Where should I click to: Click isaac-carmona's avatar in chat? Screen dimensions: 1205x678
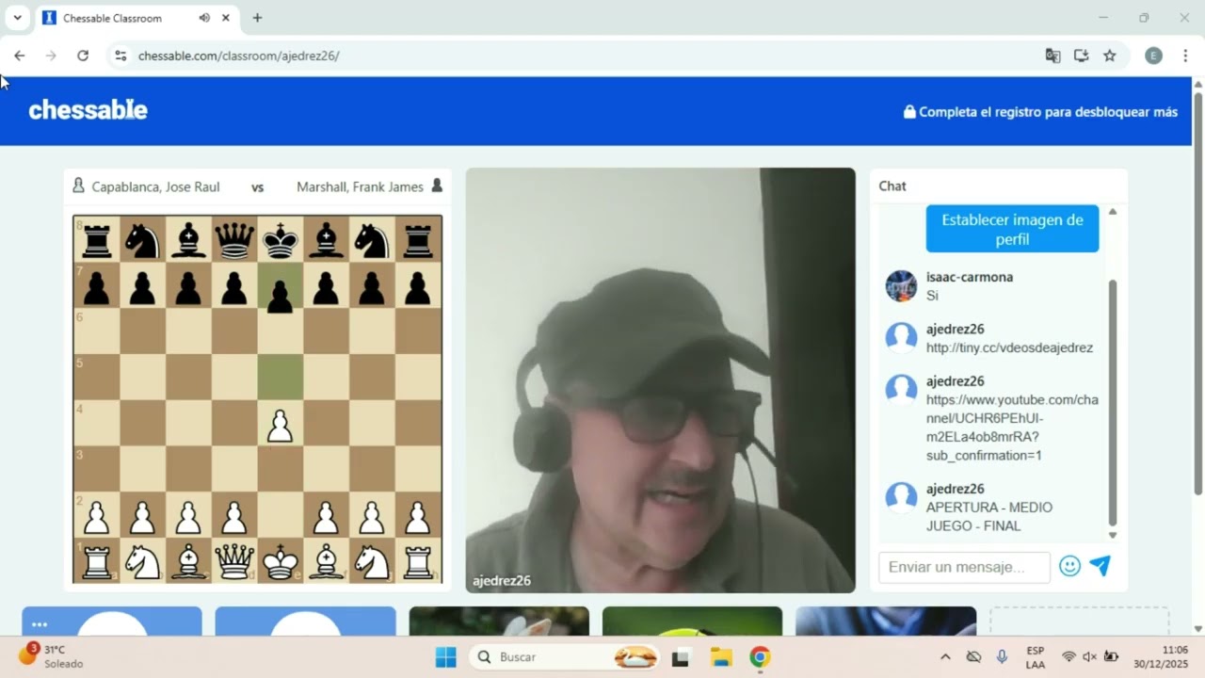[x=901, y=285]
